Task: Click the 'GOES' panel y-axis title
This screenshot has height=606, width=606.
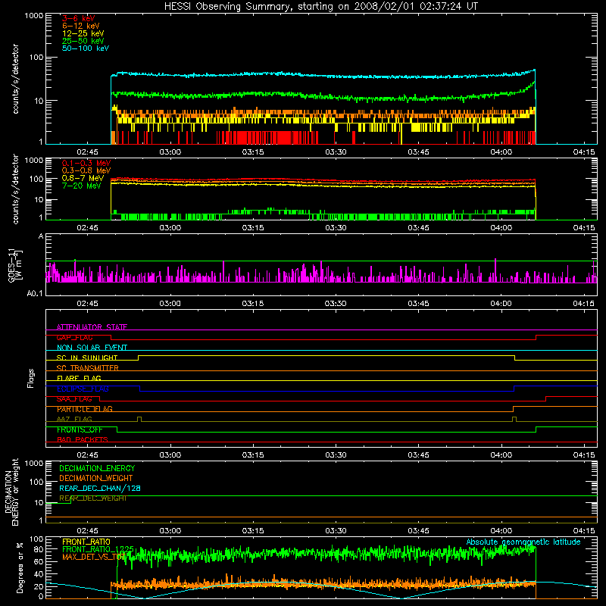Action: 14,265
